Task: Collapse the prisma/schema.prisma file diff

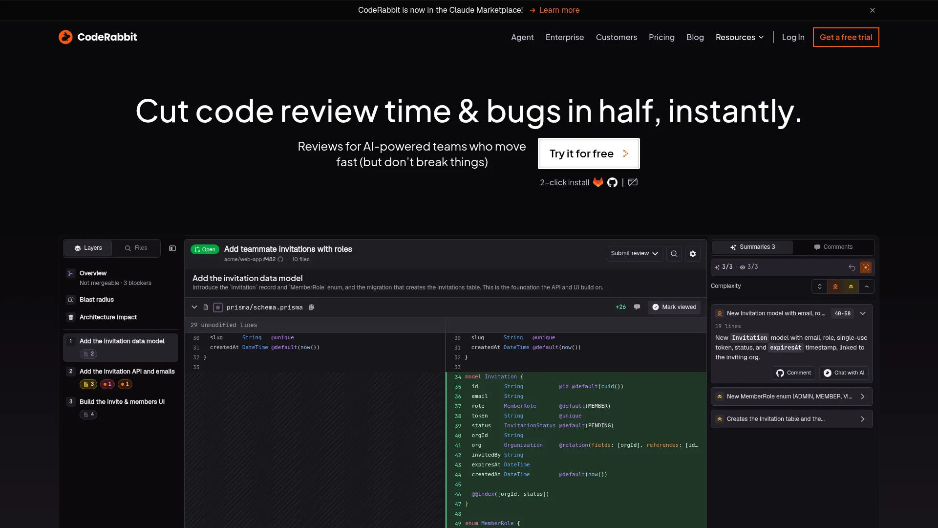Action: click(194, 307)
